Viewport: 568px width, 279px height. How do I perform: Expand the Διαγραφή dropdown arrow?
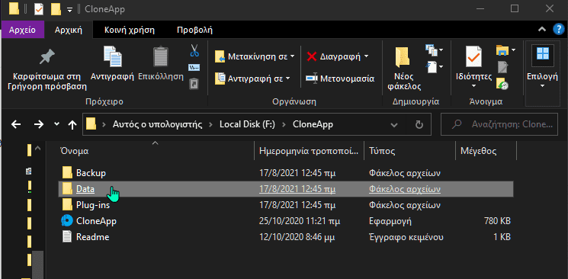[x=366, y=56]
